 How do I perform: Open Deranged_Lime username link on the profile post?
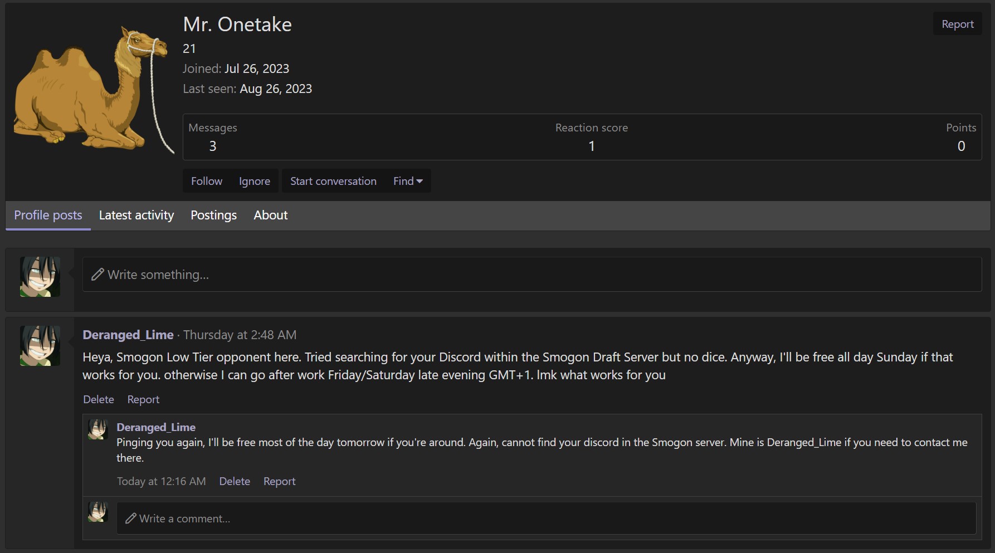point(128,335)
